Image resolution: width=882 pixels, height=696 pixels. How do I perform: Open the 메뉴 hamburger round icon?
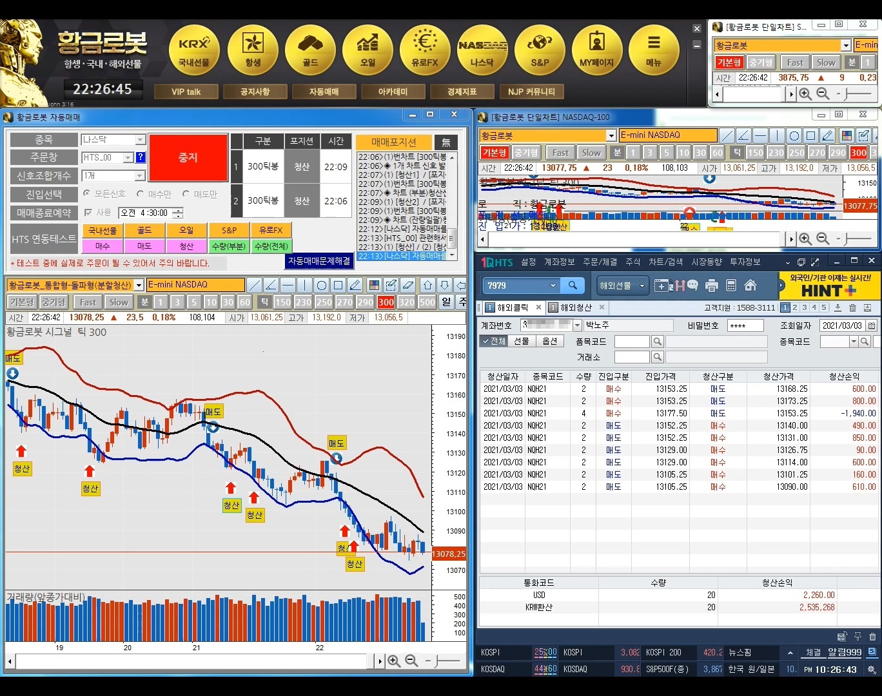click(x=654, y=50)
